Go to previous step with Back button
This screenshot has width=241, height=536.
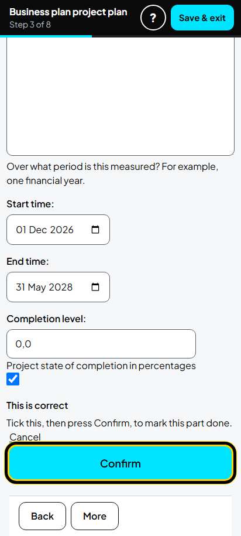coord(42,516)
